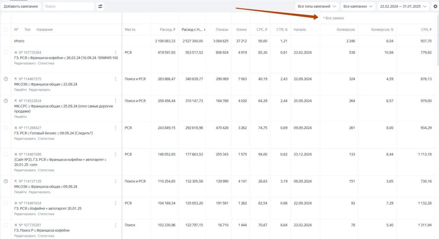Check the box for campaign № 107735281
Image resolution: width=439 pixels, height=239 pixels.
click(x=6, y=225)
